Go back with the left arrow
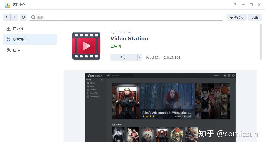Screen dimensions: 265x145 click(7, 17)
